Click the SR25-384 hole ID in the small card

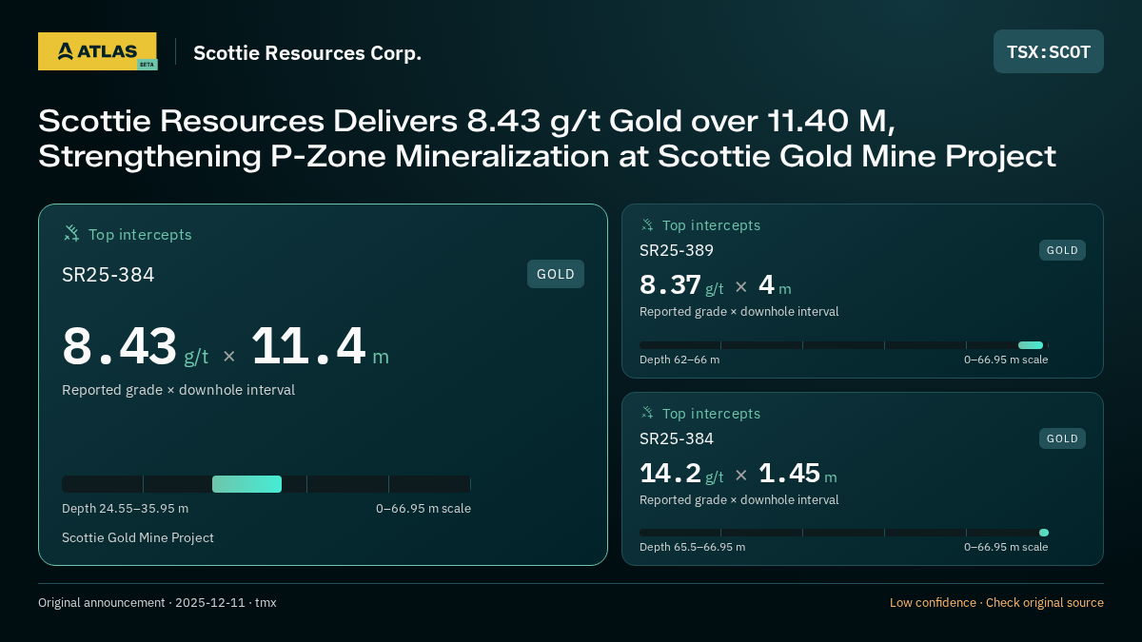[677, 438]
